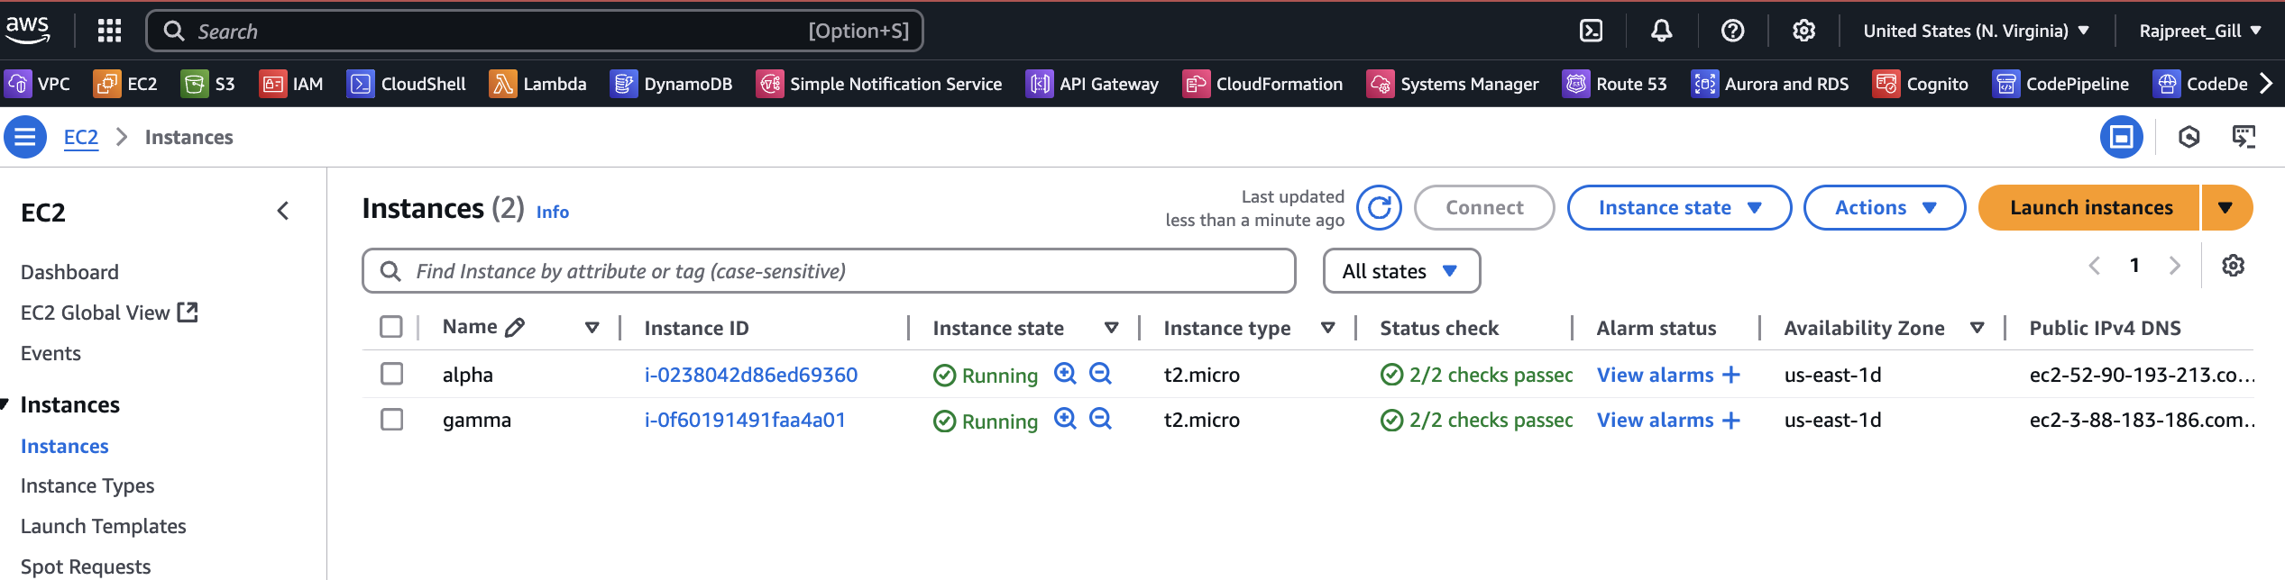
Task: Open CloudShell terminal icon in top bar
Action: 1592,31
